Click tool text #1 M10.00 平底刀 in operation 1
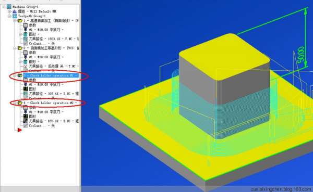 click(x=46, y=30)
